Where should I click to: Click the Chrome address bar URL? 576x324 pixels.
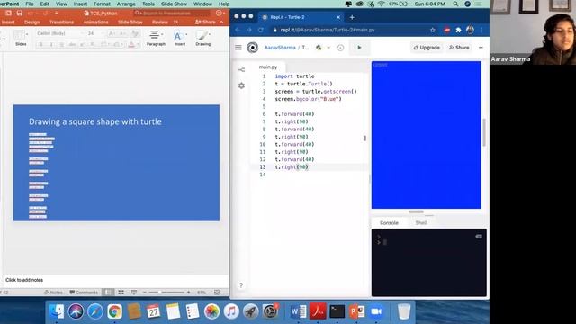(x=328, y=30)
